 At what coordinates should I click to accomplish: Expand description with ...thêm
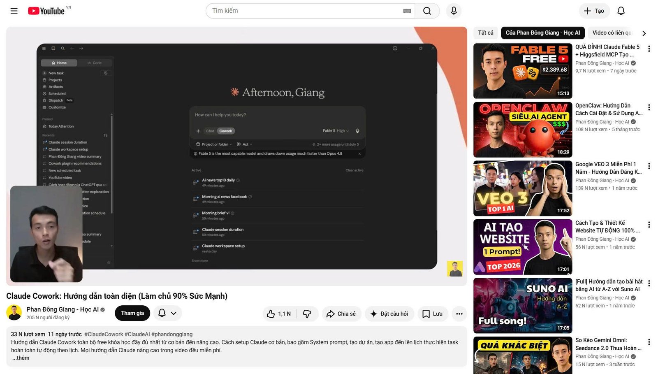click(21, 358)
